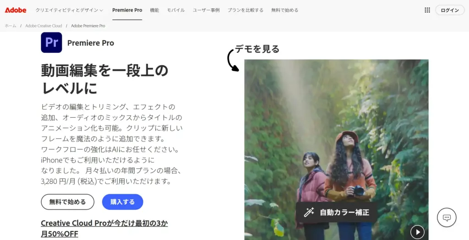The image size is (469, 240).
Task: Click the Adobe logo in the header
Action: coord(16,10)
